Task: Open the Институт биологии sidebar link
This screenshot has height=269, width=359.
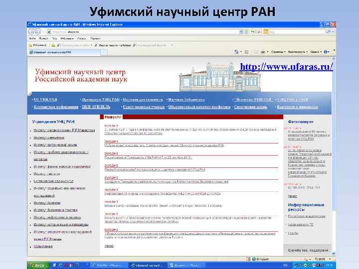Action: click(x=47, y=203)
